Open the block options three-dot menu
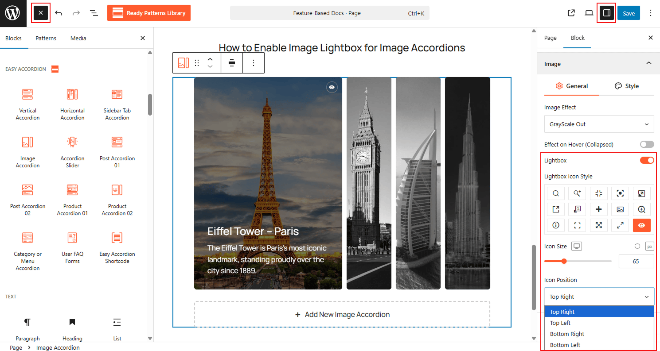Viewport: 660px width, 351px height. [253, 62]
